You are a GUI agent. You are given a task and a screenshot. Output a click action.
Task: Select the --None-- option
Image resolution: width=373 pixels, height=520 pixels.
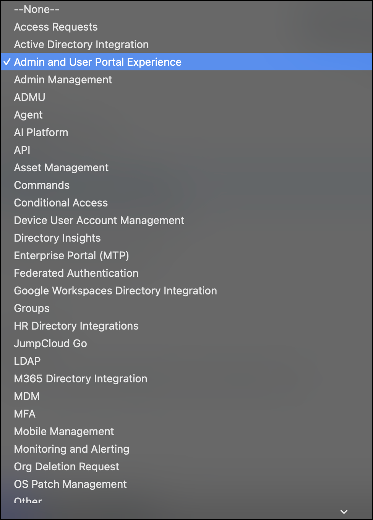[36, 9]
